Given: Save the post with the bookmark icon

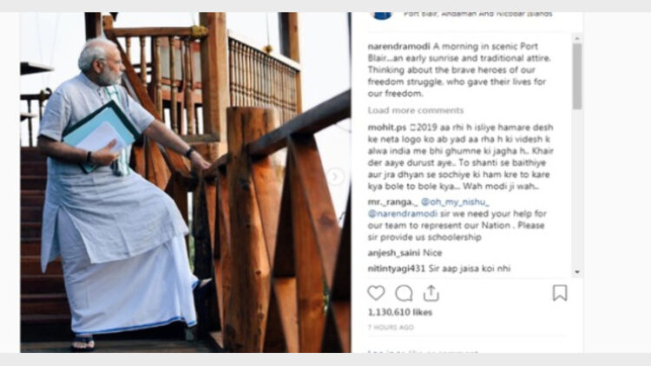Looking at the screenshot, I should pyautogui.click(x=560, y=293).
